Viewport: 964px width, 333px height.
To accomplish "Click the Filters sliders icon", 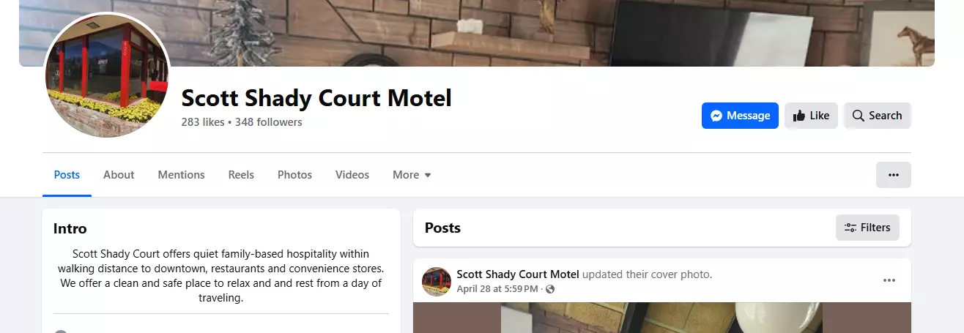I will click(850, 228).
